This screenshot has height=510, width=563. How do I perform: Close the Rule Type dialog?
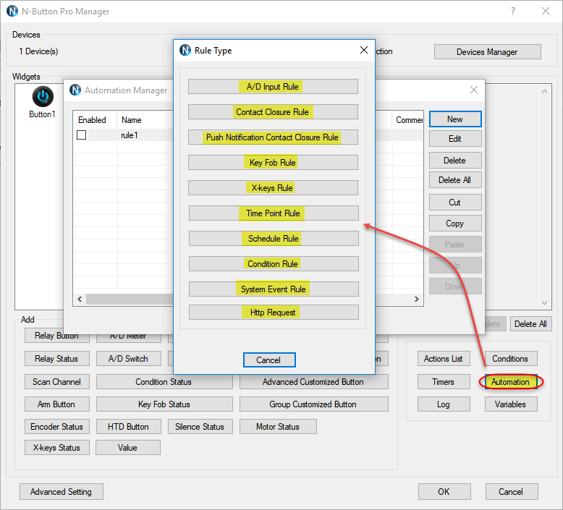[364, 50]
